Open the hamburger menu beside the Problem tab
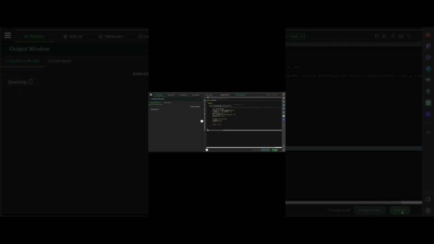 (x=151, y=95)
